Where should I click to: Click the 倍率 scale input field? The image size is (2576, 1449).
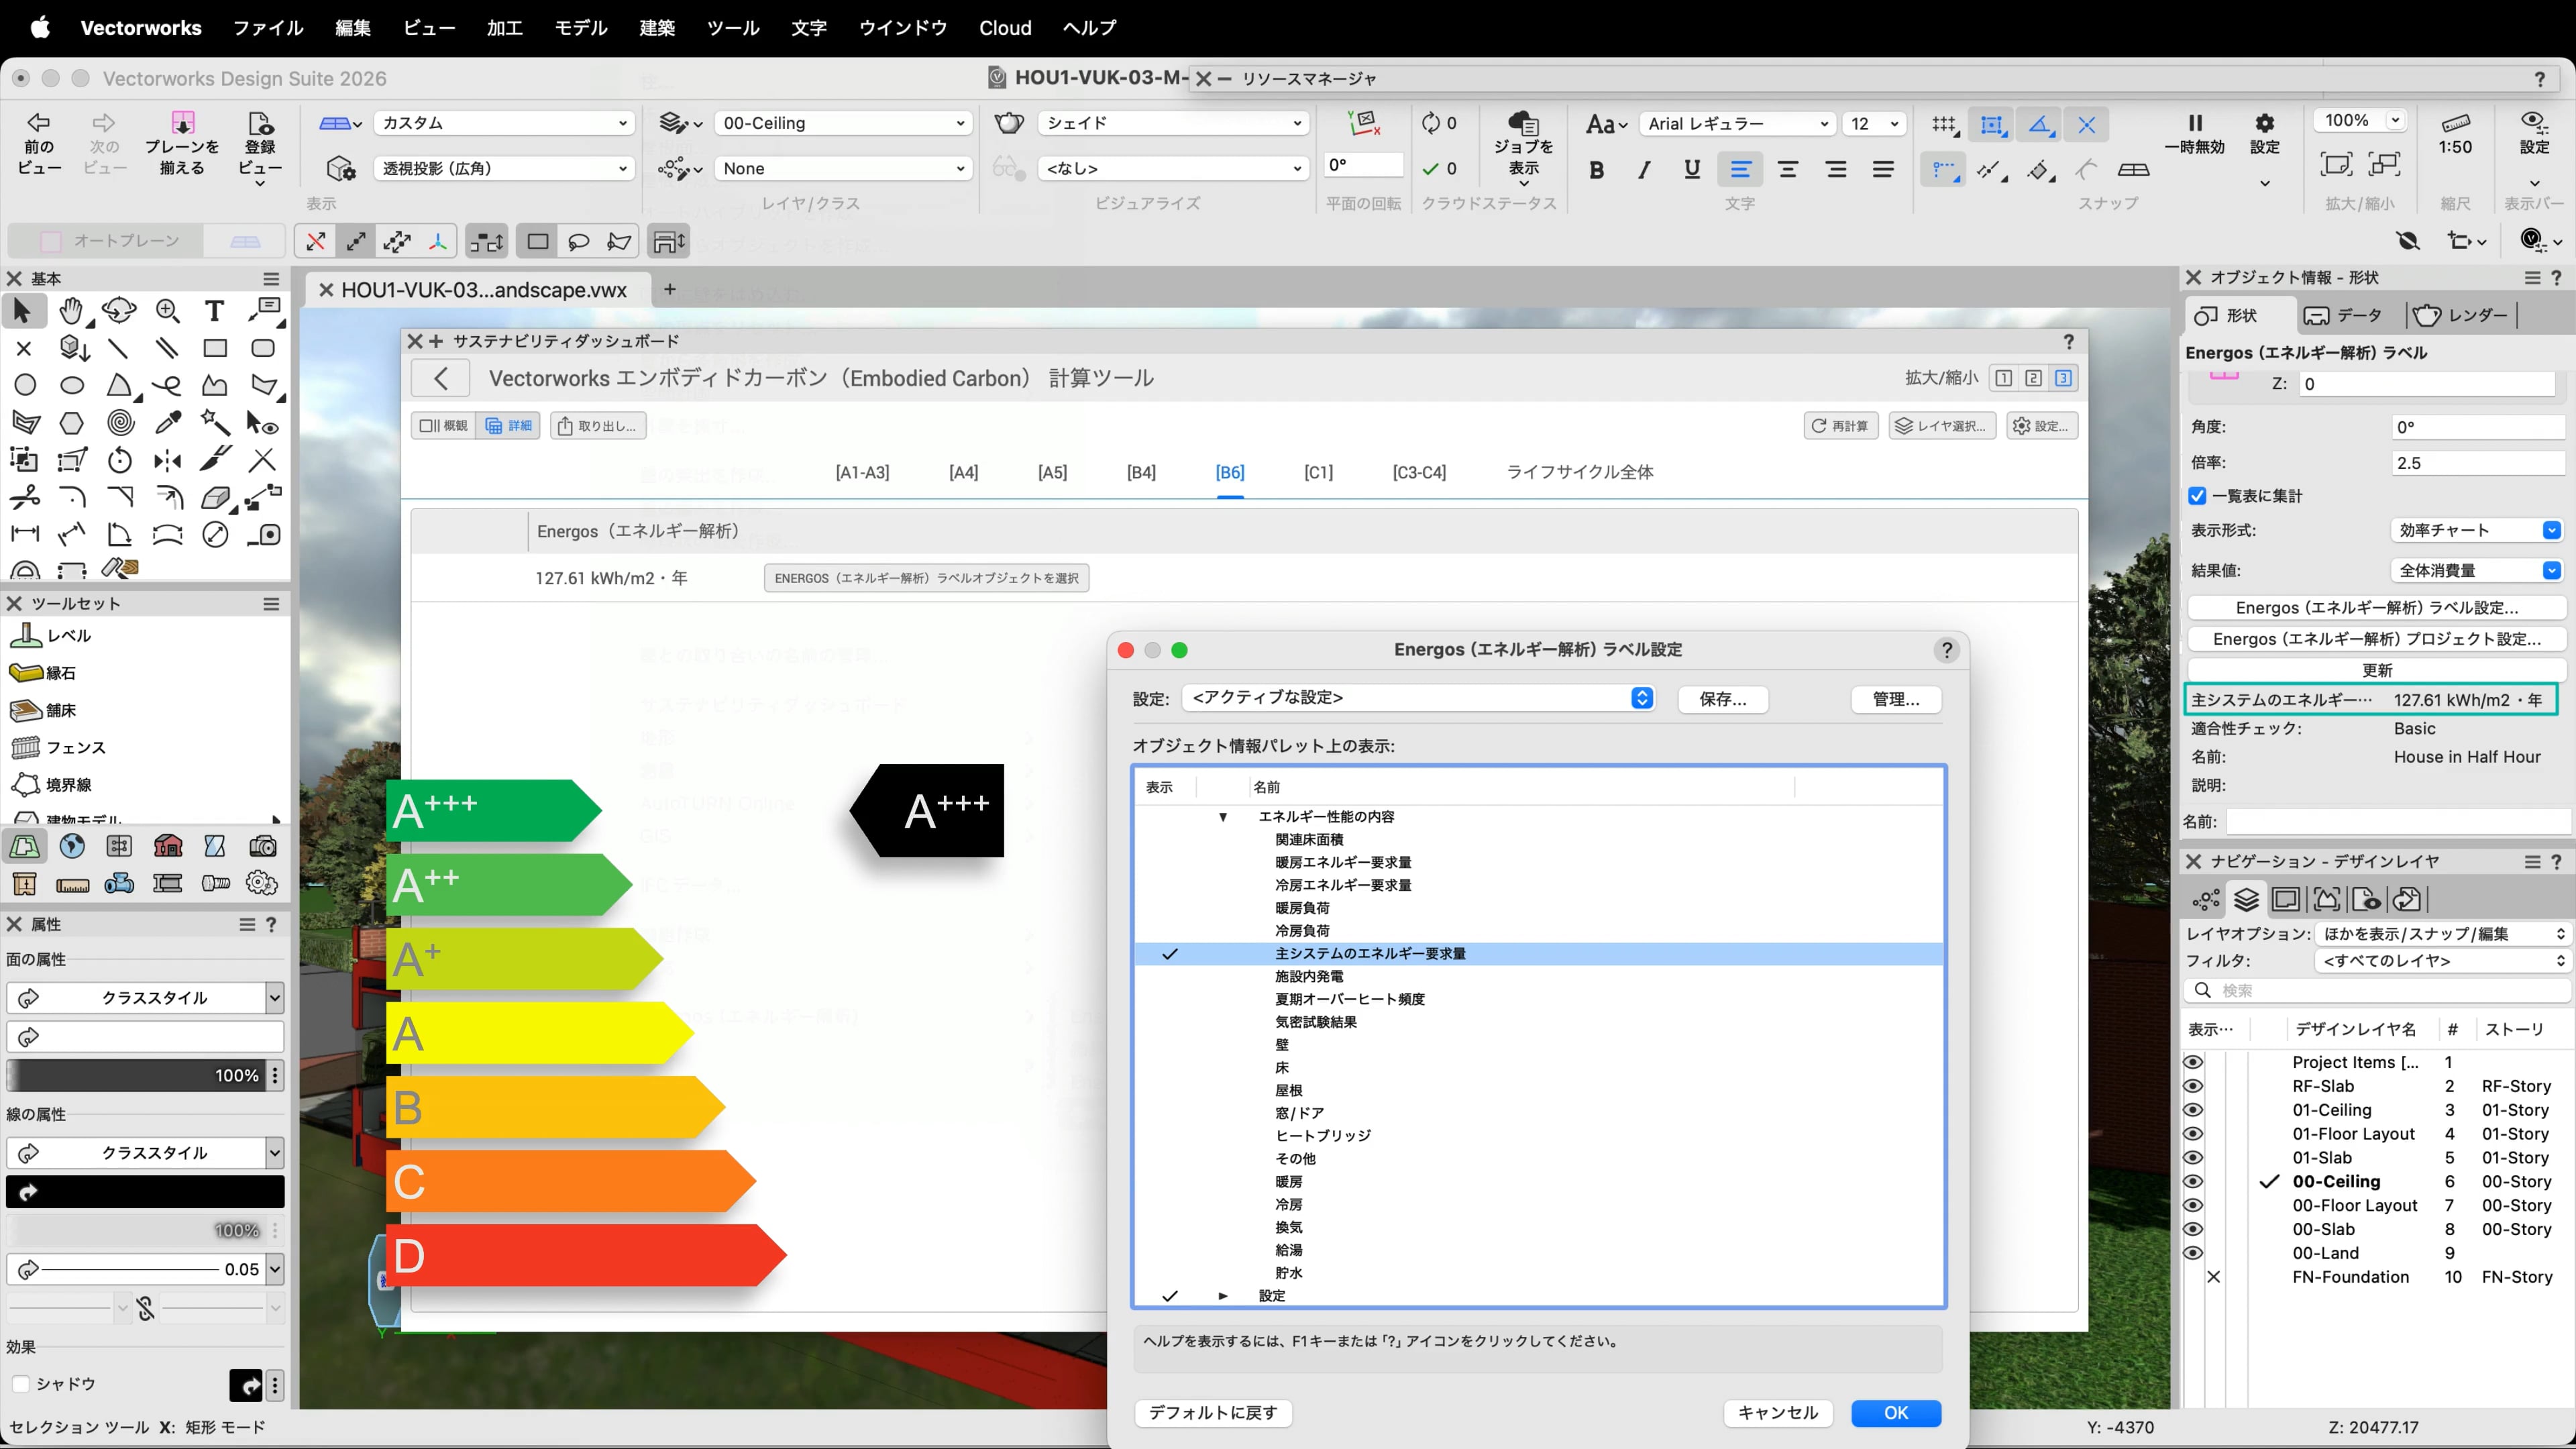[2476, 463]
